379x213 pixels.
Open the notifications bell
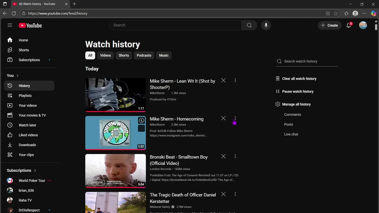coord(349,25)
